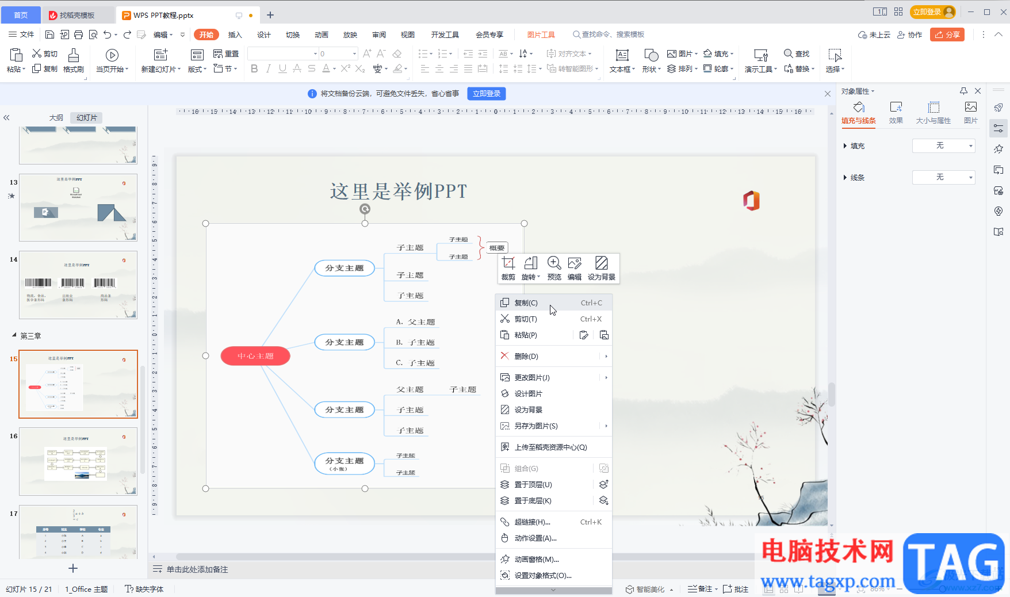The height and width of the screenshot is (597, 1010).
Task: Click the Shapes (形状) icon
Action: pyautogui.click(x=651, y=55)
